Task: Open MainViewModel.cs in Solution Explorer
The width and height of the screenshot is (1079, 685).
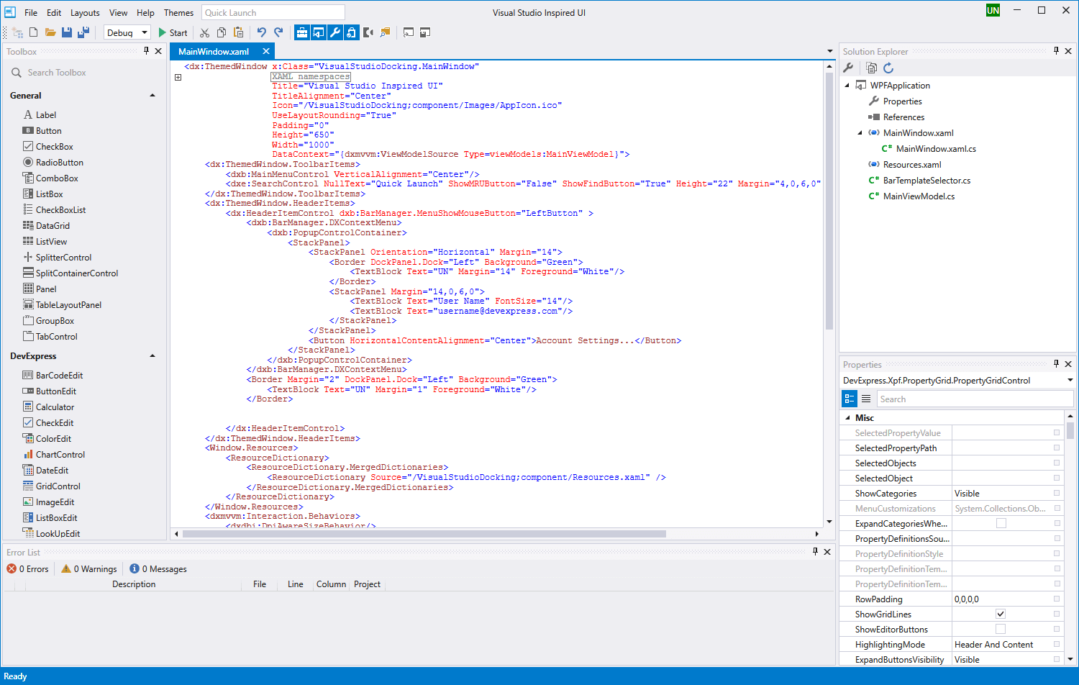Action: 919,196
